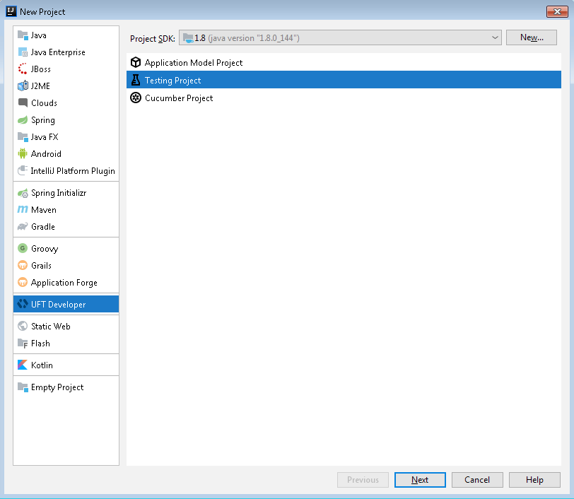Click the Cucumber Project icon
The height and width of the screenshot is (499, 574).
[x=136, y=98]
